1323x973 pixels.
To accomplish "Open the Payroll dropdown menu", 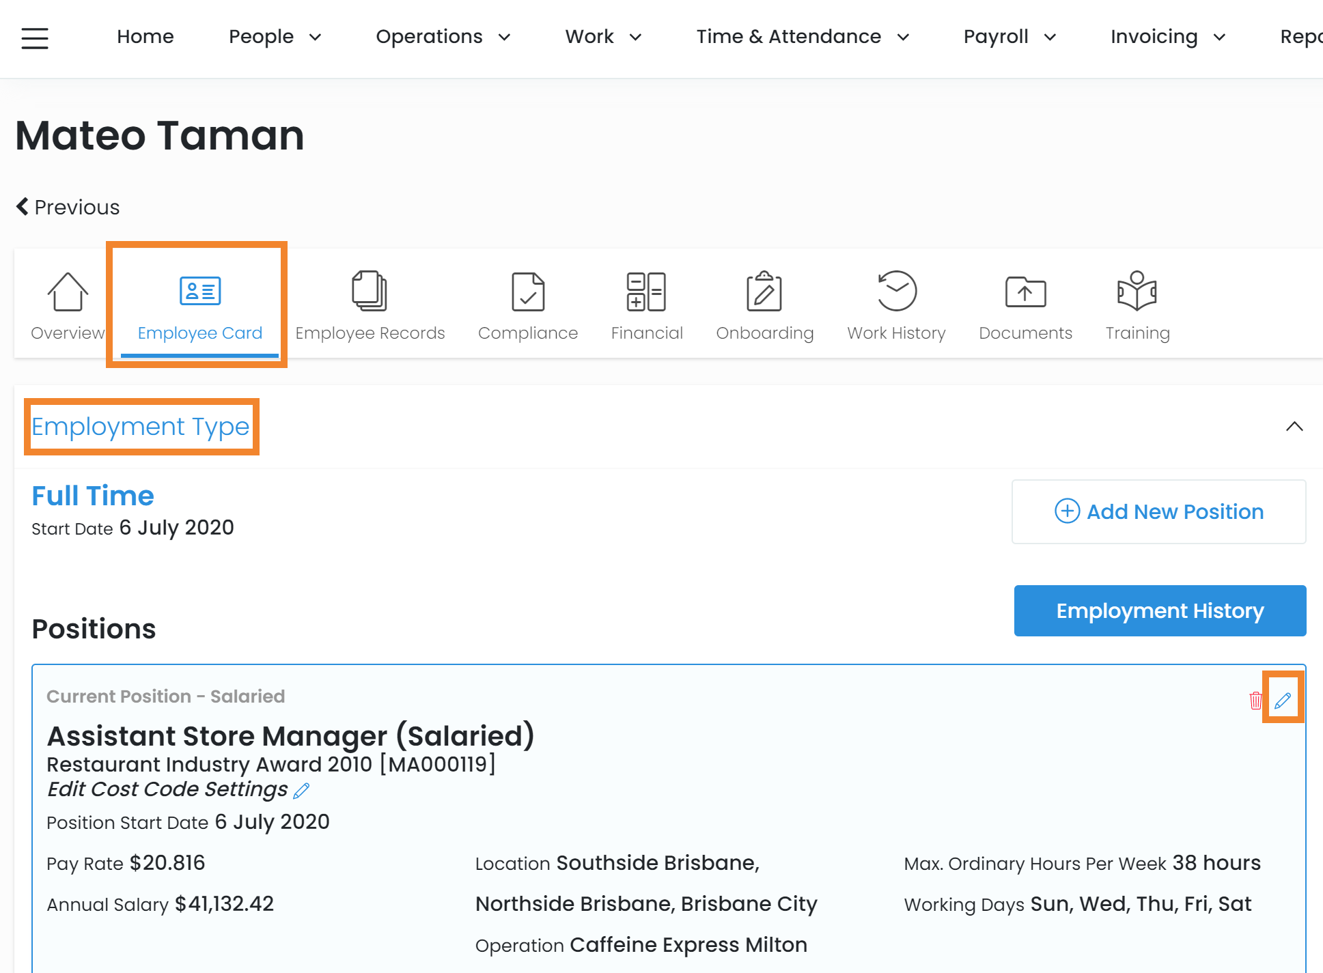I will (x=1009, y=37).
